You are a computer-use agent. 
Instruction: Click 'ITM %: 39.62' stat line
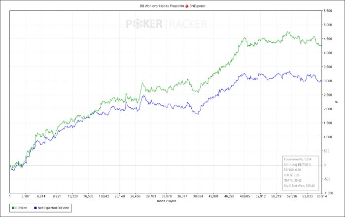click(292, 180)
